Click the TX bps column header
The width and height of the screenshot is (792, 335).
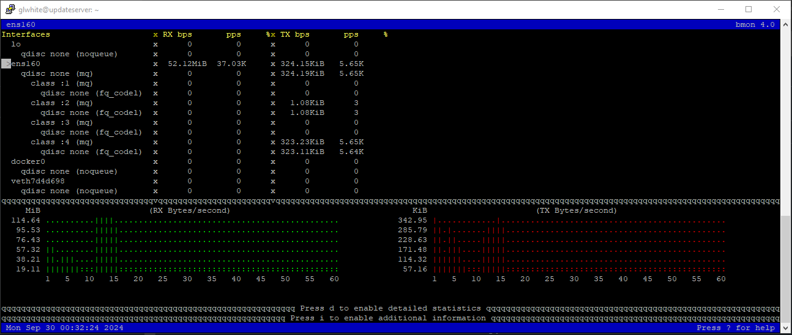[295, 34]
